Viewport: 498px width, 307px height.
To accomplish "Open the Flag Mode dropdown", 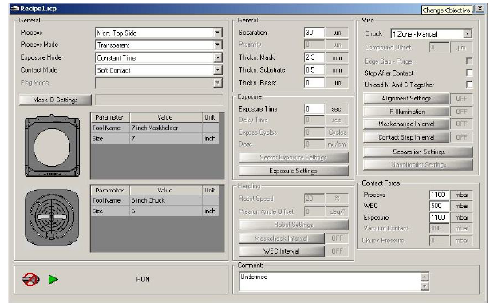I will coord(218,83).
